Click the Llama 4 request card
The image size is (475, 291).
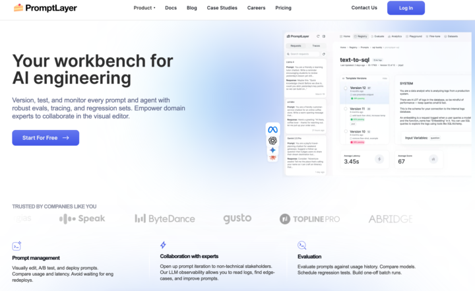pos(305,78)
